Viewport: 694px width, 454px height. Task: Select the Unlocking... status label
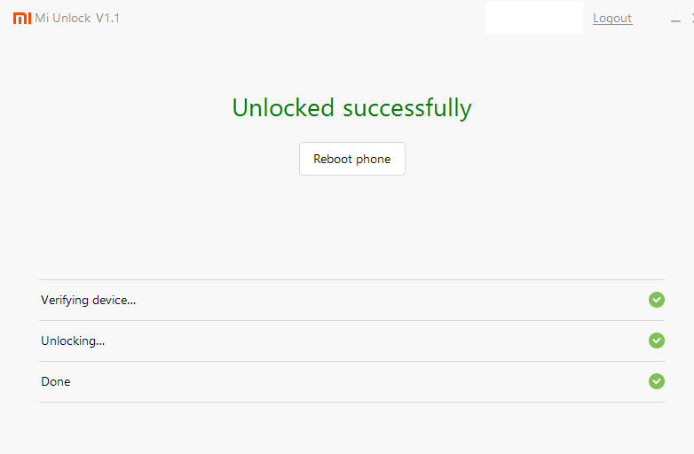[x=73, y=340]
